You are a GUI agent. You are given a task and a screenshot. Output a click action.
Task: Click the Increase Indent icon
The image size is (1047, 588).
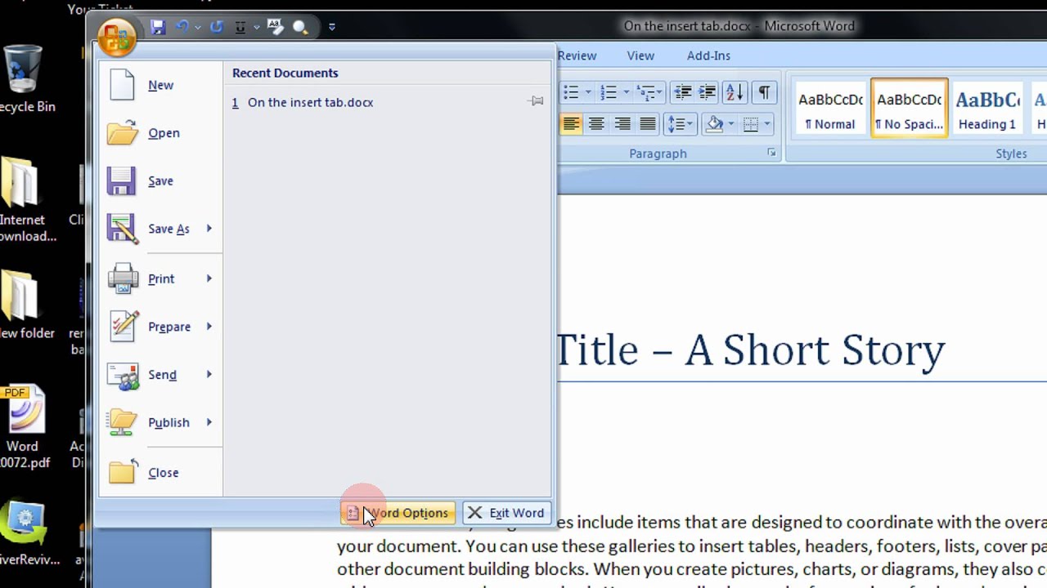(x=708, y=92)
